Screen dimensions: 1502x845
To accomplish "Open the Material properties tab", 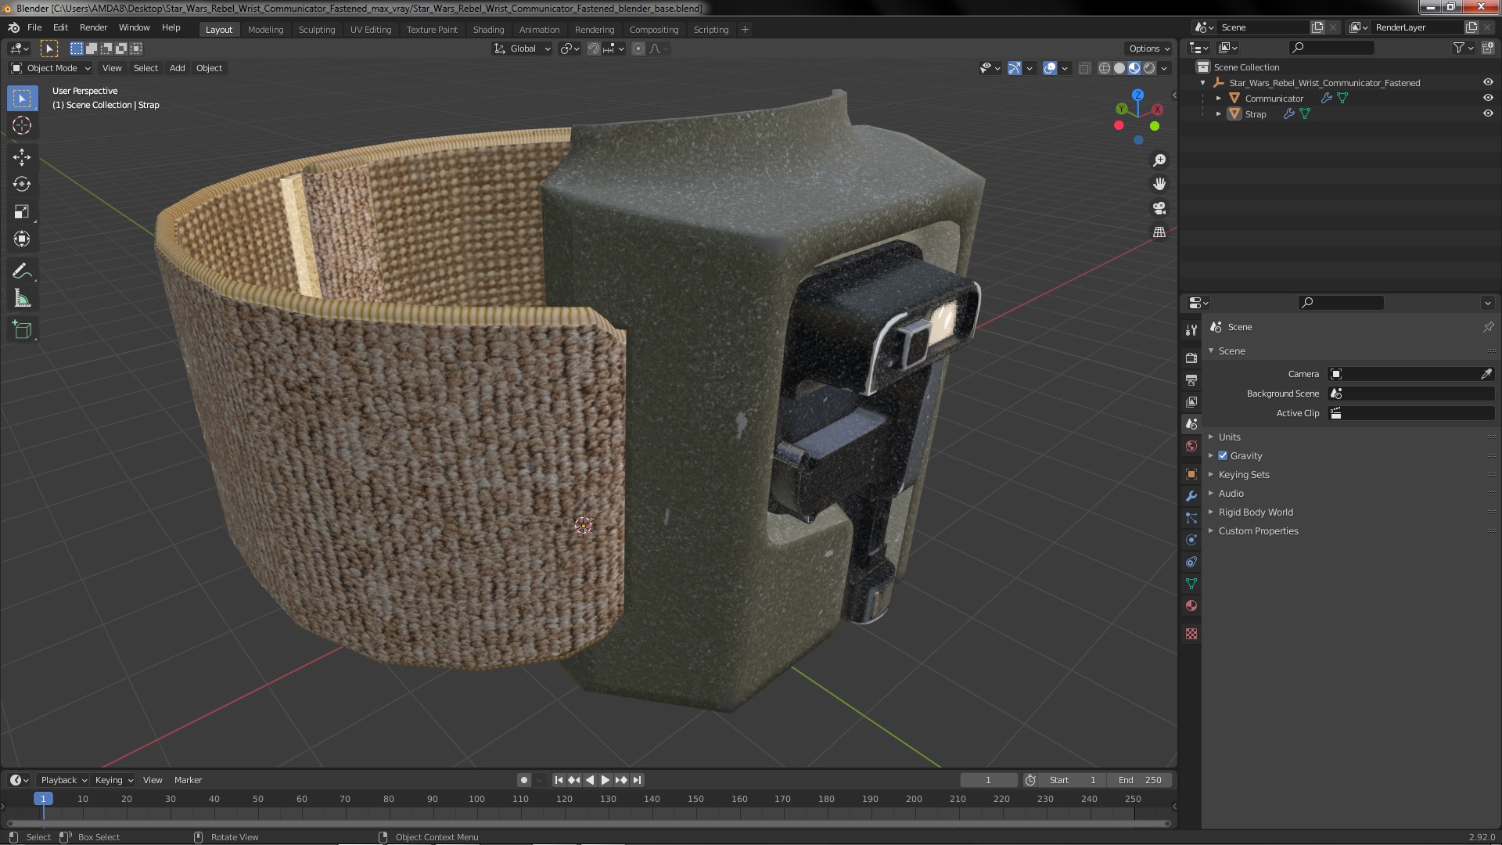I will 1191,606.
